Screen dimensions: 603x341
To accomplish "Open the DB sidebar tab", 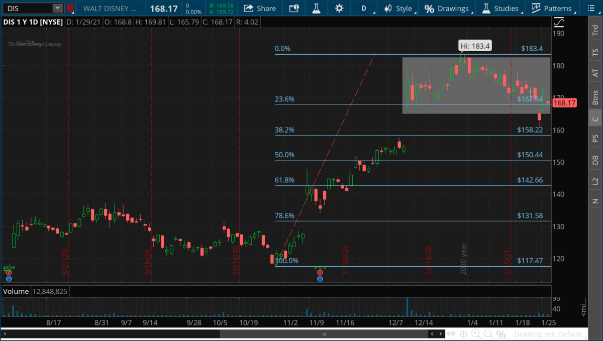I will (595, 160).
